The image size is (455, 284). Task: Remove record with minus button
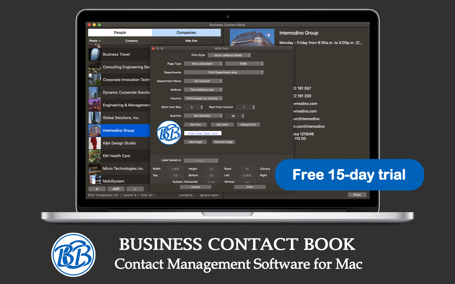coord(135,189)
